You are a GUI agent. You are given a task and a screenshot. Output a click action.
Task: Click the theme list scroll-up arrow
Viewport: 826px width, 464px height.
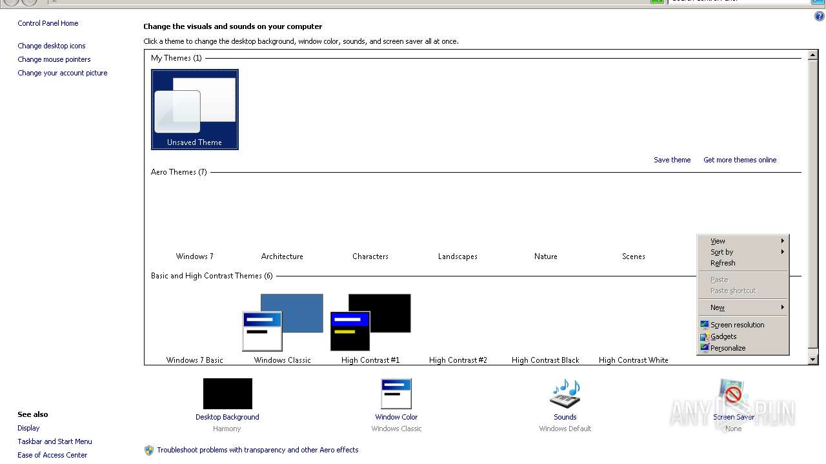[x=813, y=55]
